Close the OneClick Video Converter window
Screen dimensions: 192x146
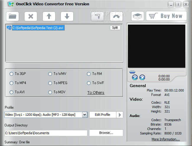186,4
